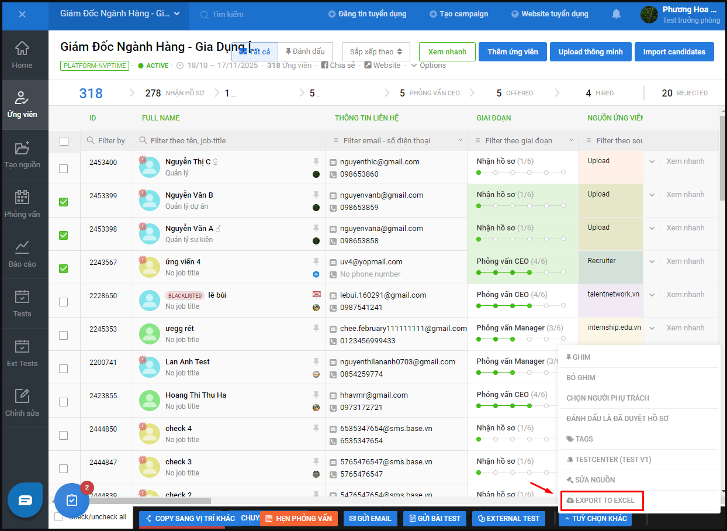
Task: Check the box for lê bùi
Action: click(x=64, y=302)
